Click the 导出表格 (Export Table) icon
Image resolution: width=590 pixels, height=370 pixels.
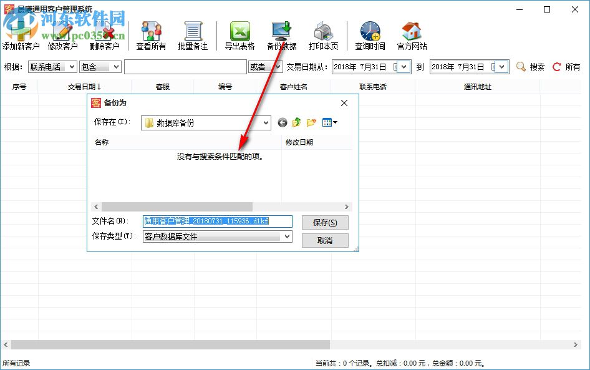point(239,29)
